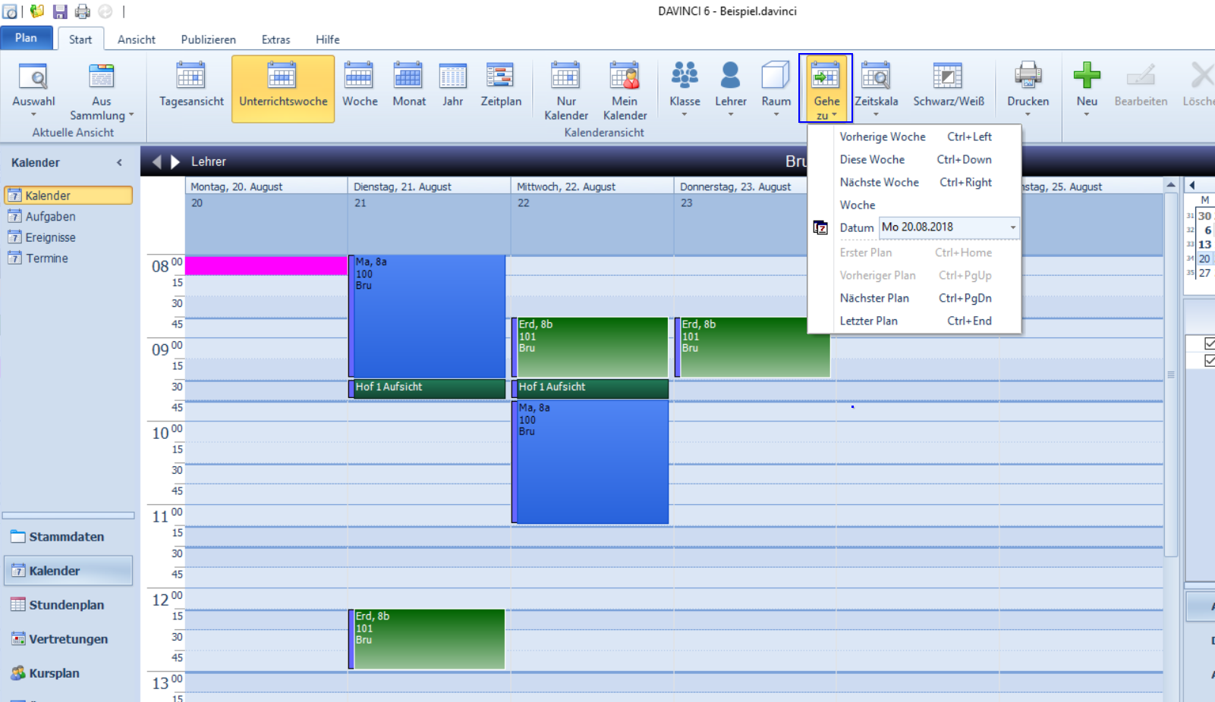Click the Bearbeiten edit icon
Viewport: 1215px width, 702px height.
[x=1141, y=76]
